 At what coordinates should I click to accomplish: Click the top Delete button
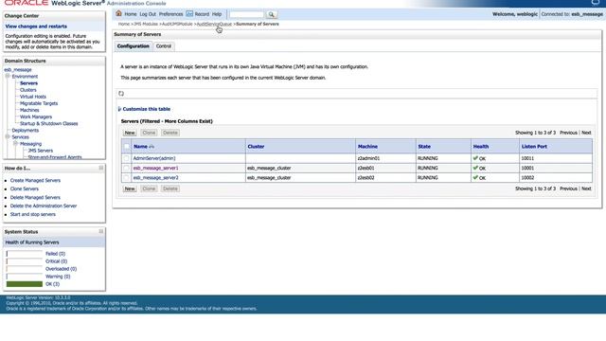click(170, 133)
